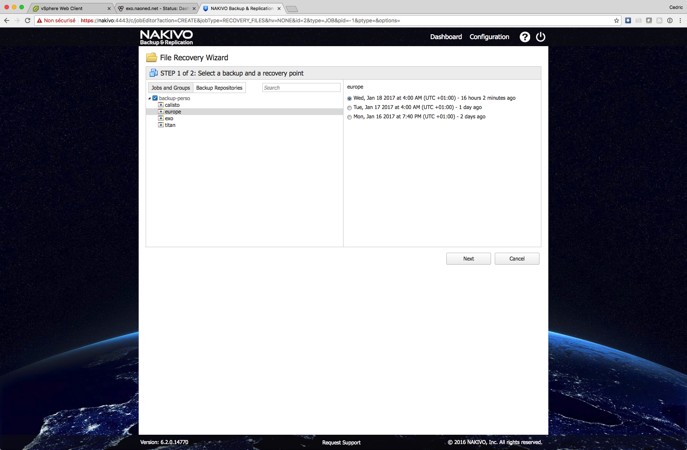Expand the titan tree node
This screenshot has width=687, height=450.
[x=161, y=125]
